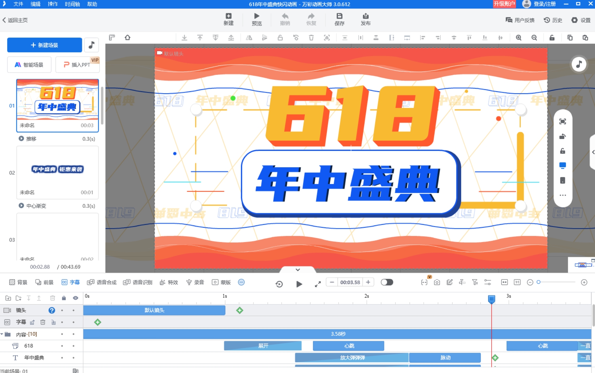
Task: Open the 时间轴 menu
Action: [72, 4]
